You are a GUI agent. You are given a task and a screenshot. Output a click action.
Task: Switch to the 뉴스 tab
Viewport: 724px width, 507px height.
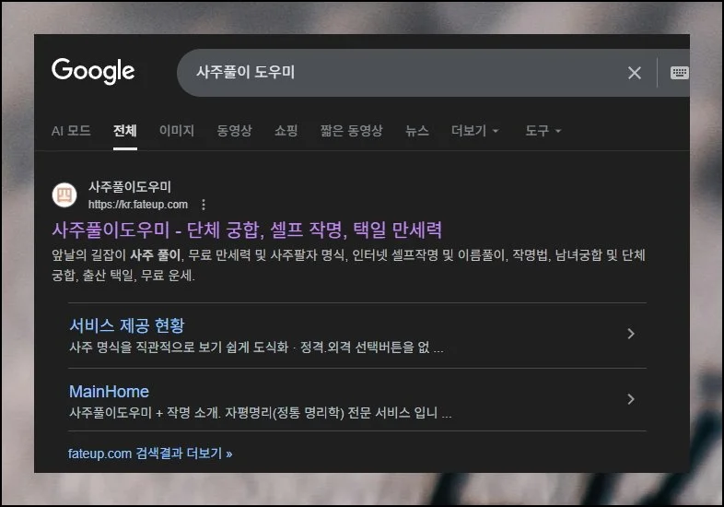(x=417, y=131)
